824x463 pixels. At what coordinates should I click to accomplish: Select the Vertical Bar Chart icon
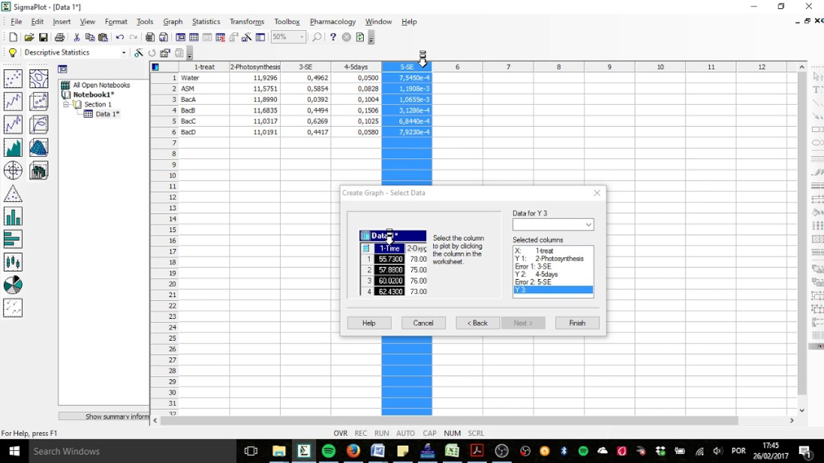[13, 217]
